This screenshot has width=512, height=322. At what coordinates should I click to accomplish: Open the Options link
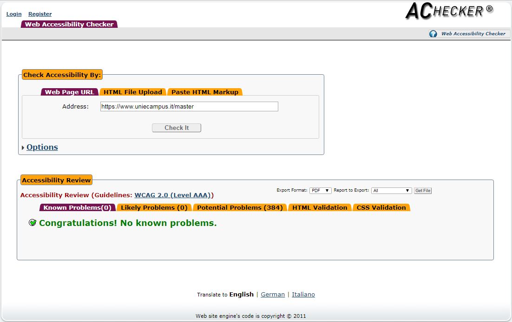pyautogui.click(x=42, y=147)
